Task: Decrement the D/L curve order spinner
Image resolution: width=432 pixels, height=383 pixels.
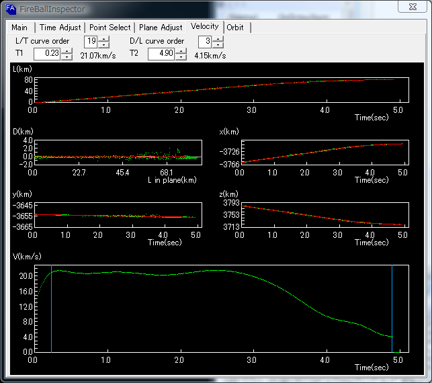Action: point(218,44)
